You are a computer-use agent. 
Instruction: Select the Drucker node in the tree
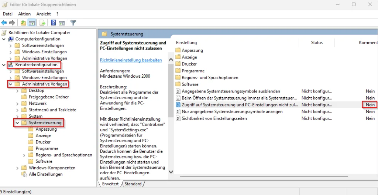(43, 142)
